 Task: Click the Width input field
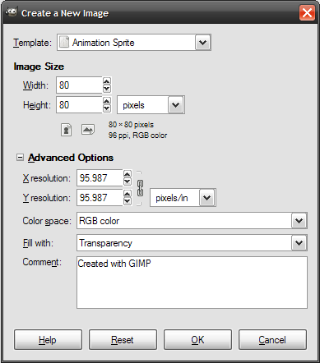[79, 85]
